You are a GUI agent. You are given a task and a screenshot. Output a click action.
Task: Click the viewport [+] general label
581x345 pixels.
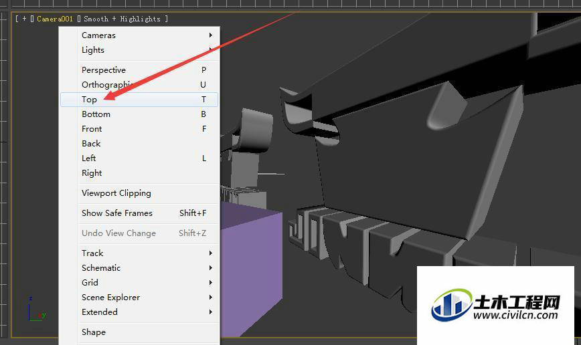pyautogui.click(x=25, y=19)
